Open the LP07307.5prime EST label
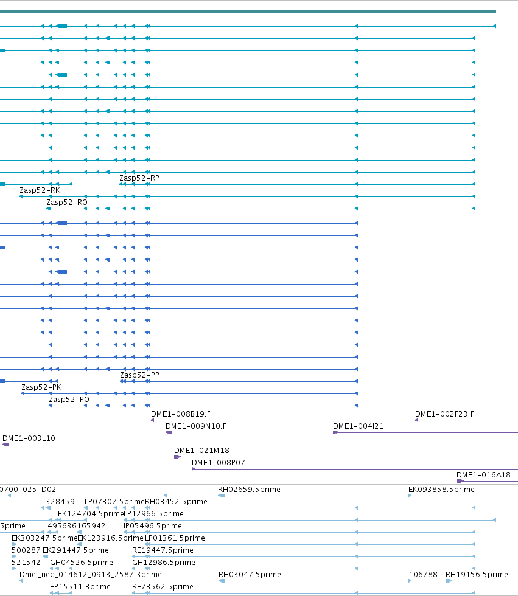Viewport: 518px width, 596px height. tap(114, 502)
